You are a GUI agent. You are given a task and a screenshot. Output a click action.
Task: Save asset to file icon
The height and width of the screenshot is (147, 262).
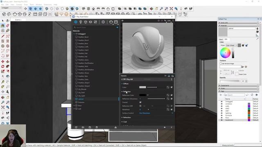(x=90, y=127)
